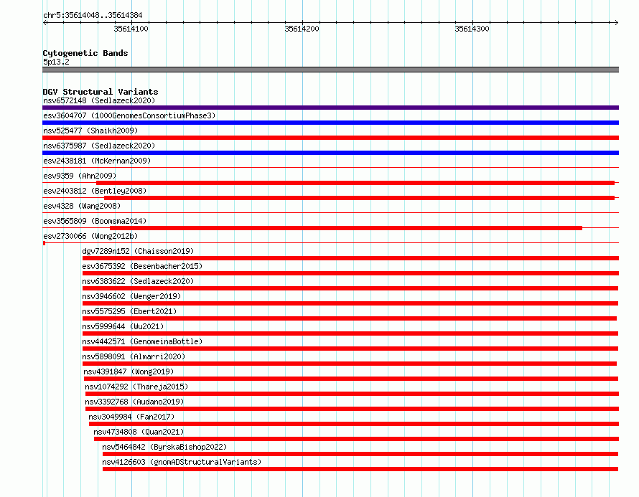Open variant esv2438181 (McKernan2009)
The image size is (639, 497).
[x=97, y=161]
